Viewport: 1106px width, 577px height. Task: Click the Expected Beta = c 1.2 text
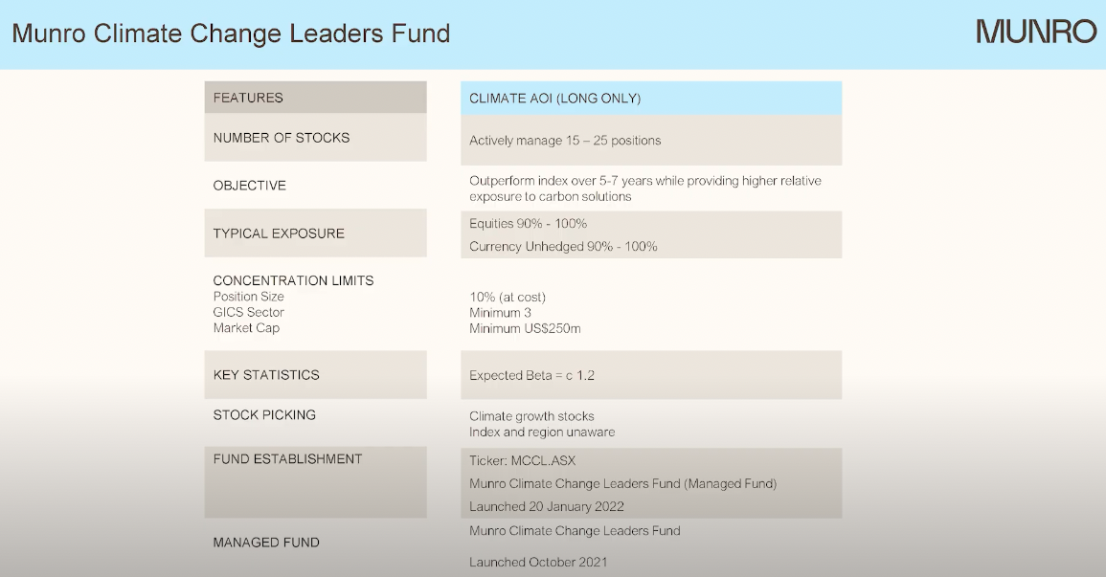[531, 375]
